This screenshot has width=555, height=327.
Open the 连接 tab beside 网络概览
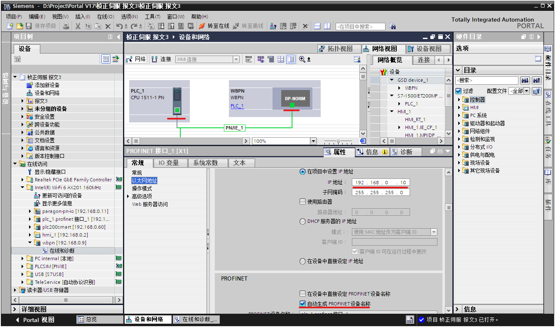click(x=424, y=60)
